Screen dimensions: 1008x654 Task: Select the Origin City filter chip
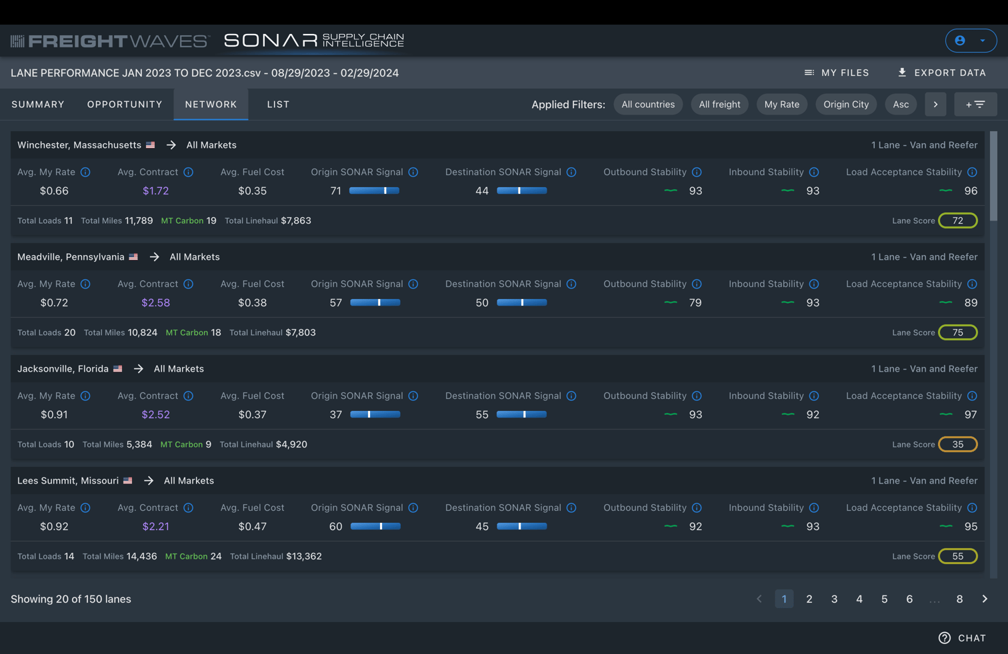click(846, 104)
